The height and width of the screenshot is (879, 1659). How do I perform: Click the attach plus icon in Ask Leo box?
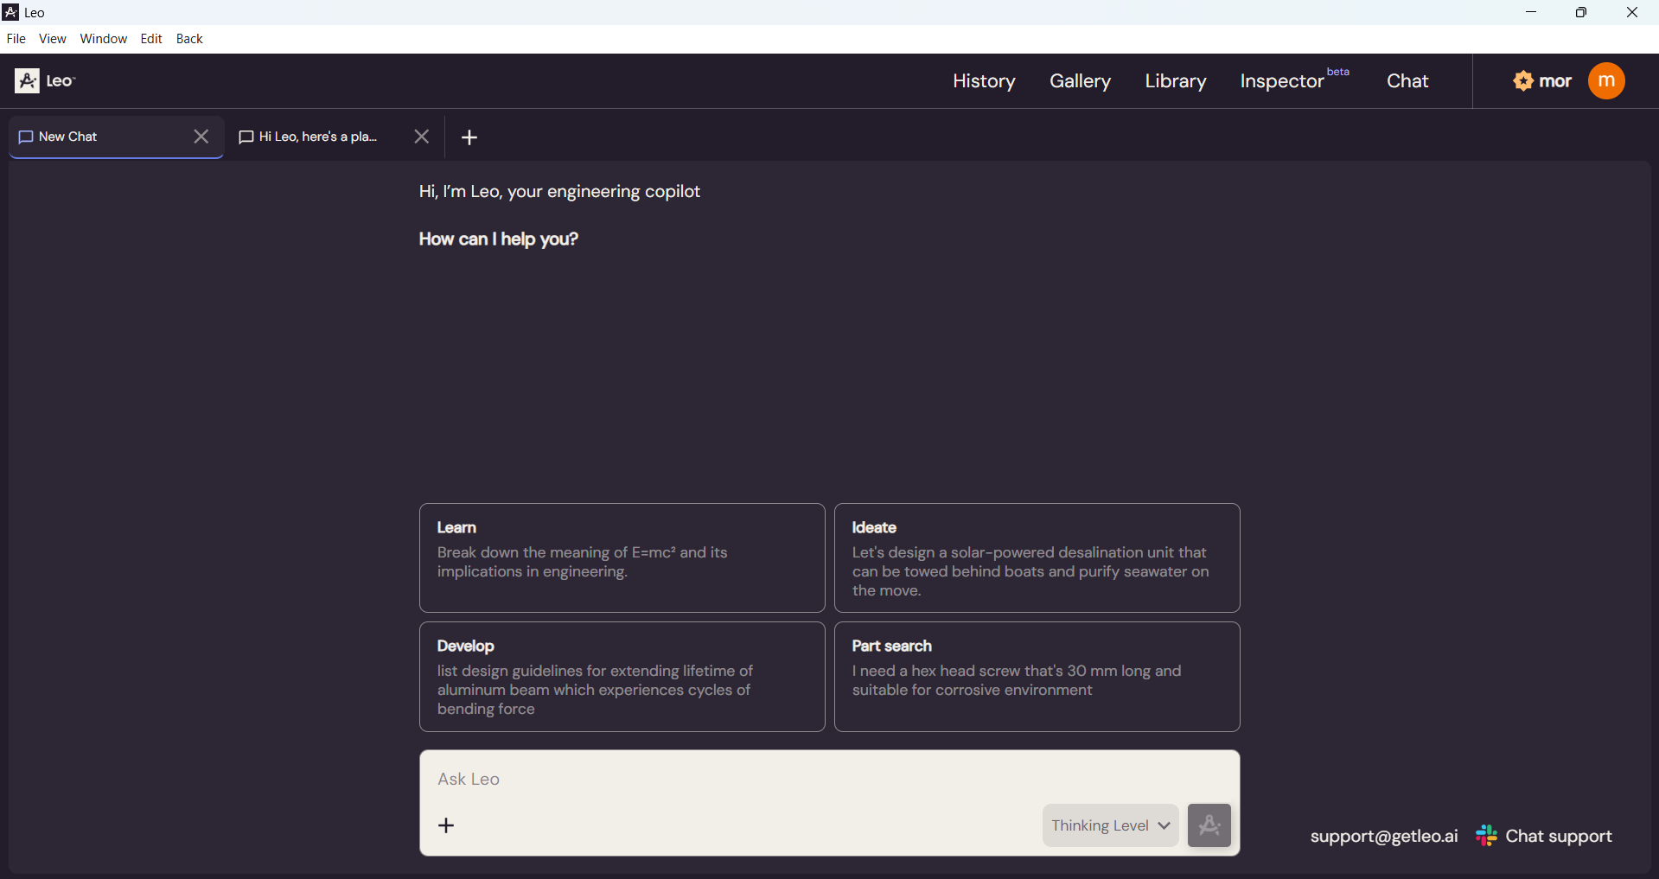446,825
